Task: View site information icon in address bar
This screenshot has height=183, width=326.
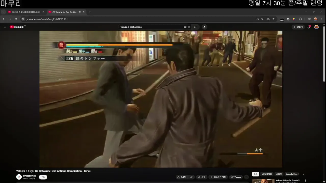Action: tap(23, 19)
